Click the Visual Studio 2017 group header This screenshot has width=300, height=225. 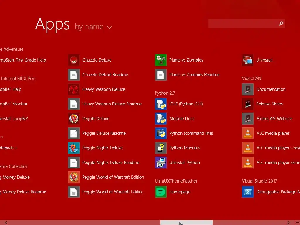pos(259,181)
